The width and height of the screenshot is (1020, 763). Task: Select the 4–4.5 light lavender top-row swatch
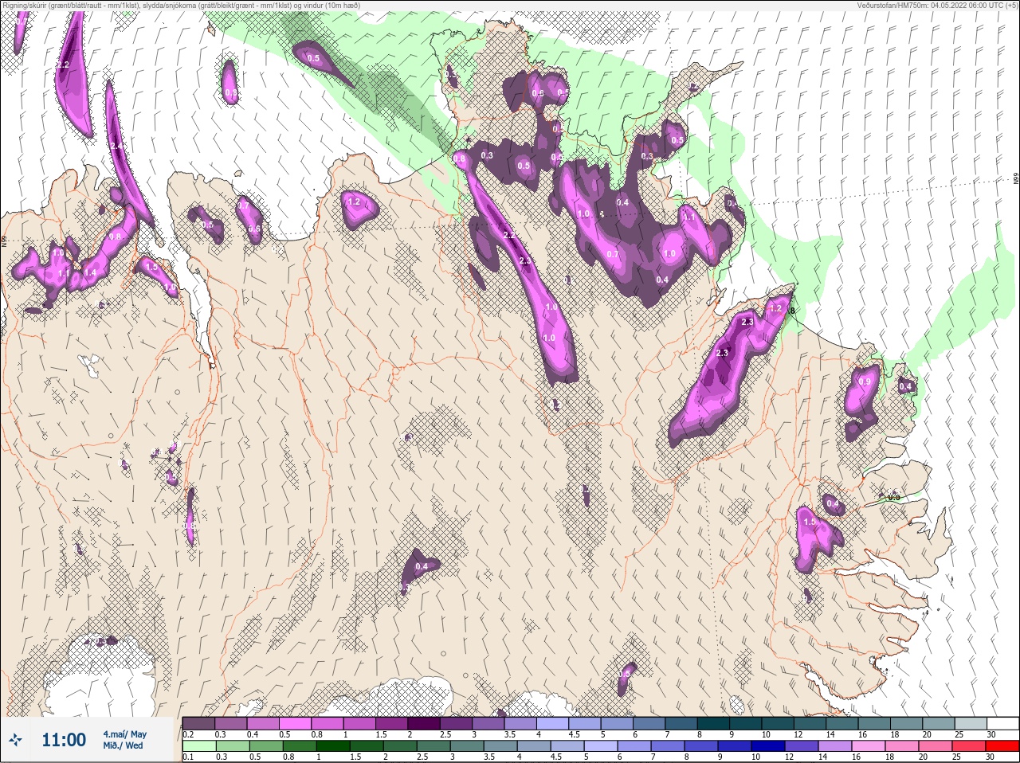[554, 723]
